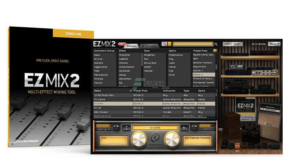Choose the Jazz genre filter
The width and height of the screenshot is (291, 168).
pos(172,63)
